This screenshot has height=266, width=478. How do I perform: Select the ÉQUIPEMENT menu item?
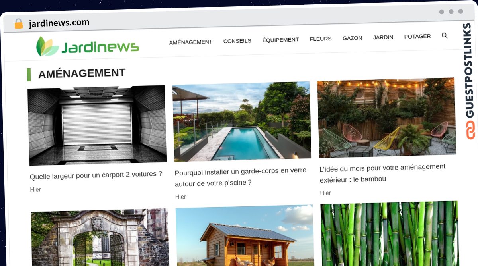(x=280, y=40)
